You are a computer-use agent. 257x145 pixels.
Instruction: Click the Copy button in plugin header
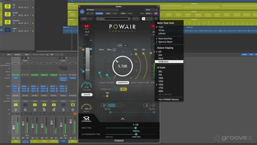point(108,13)
